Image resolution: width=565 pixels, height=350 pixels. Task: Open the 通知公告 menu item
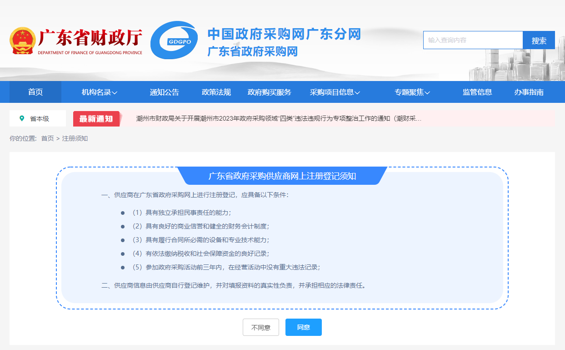click(x=165, y=92)
